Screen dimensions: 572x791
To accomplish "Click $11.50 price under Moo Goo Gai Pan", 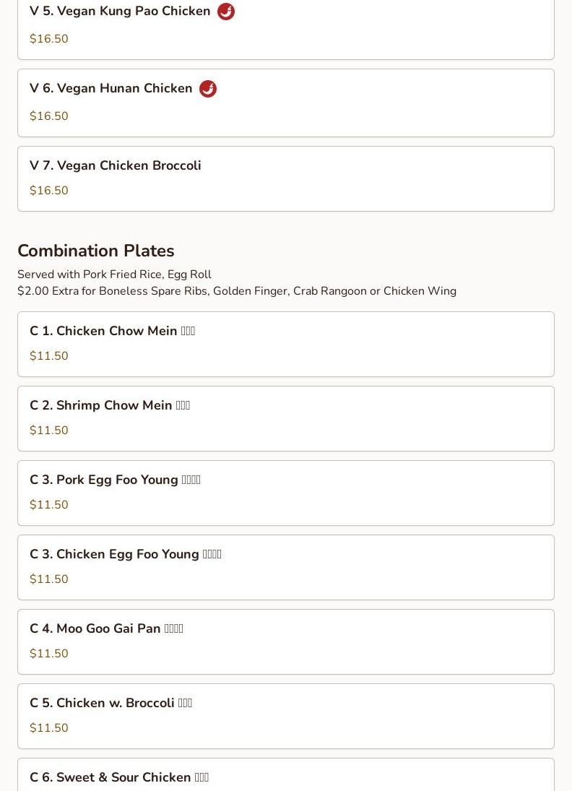I will click(x=49, y=654).
